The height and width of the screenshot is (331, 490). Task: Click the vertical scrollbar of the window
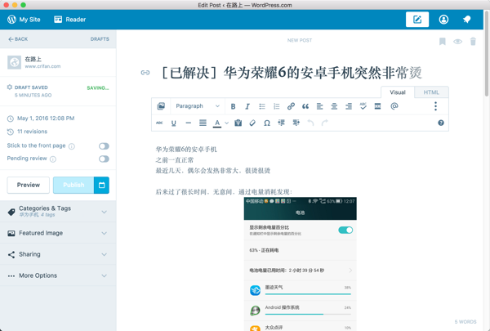pos(487,53)
